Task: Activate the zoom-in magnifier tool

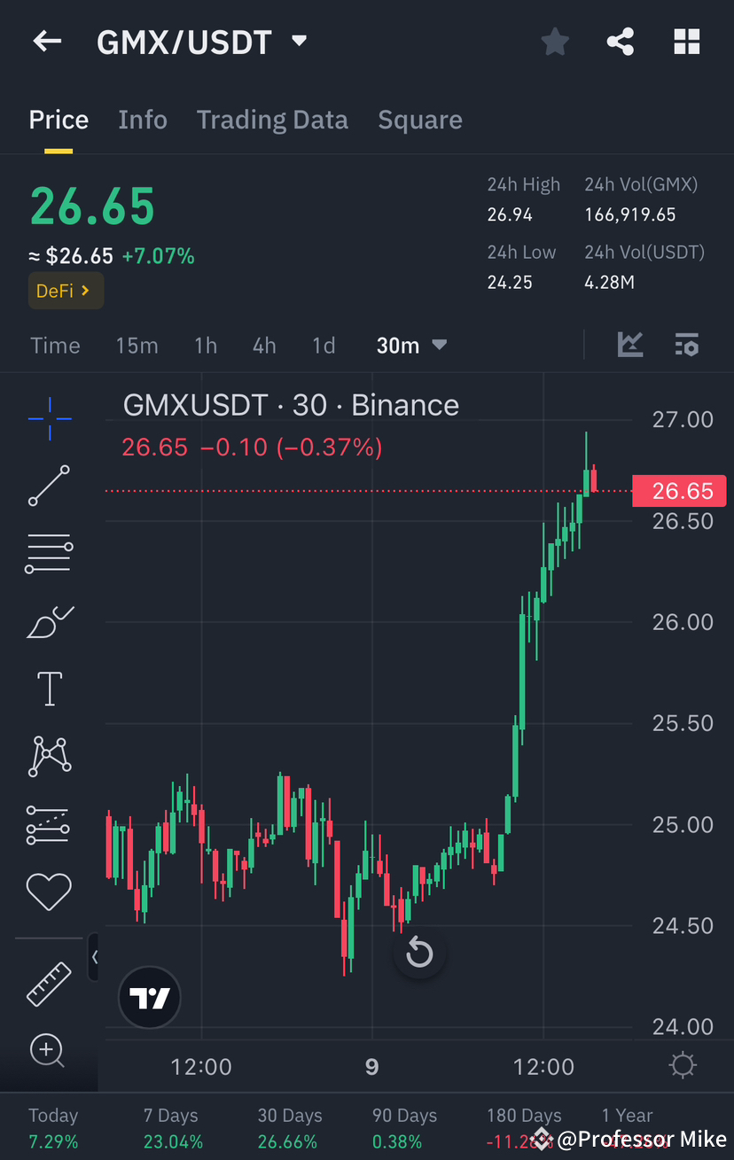Action: click(49, 1051)
